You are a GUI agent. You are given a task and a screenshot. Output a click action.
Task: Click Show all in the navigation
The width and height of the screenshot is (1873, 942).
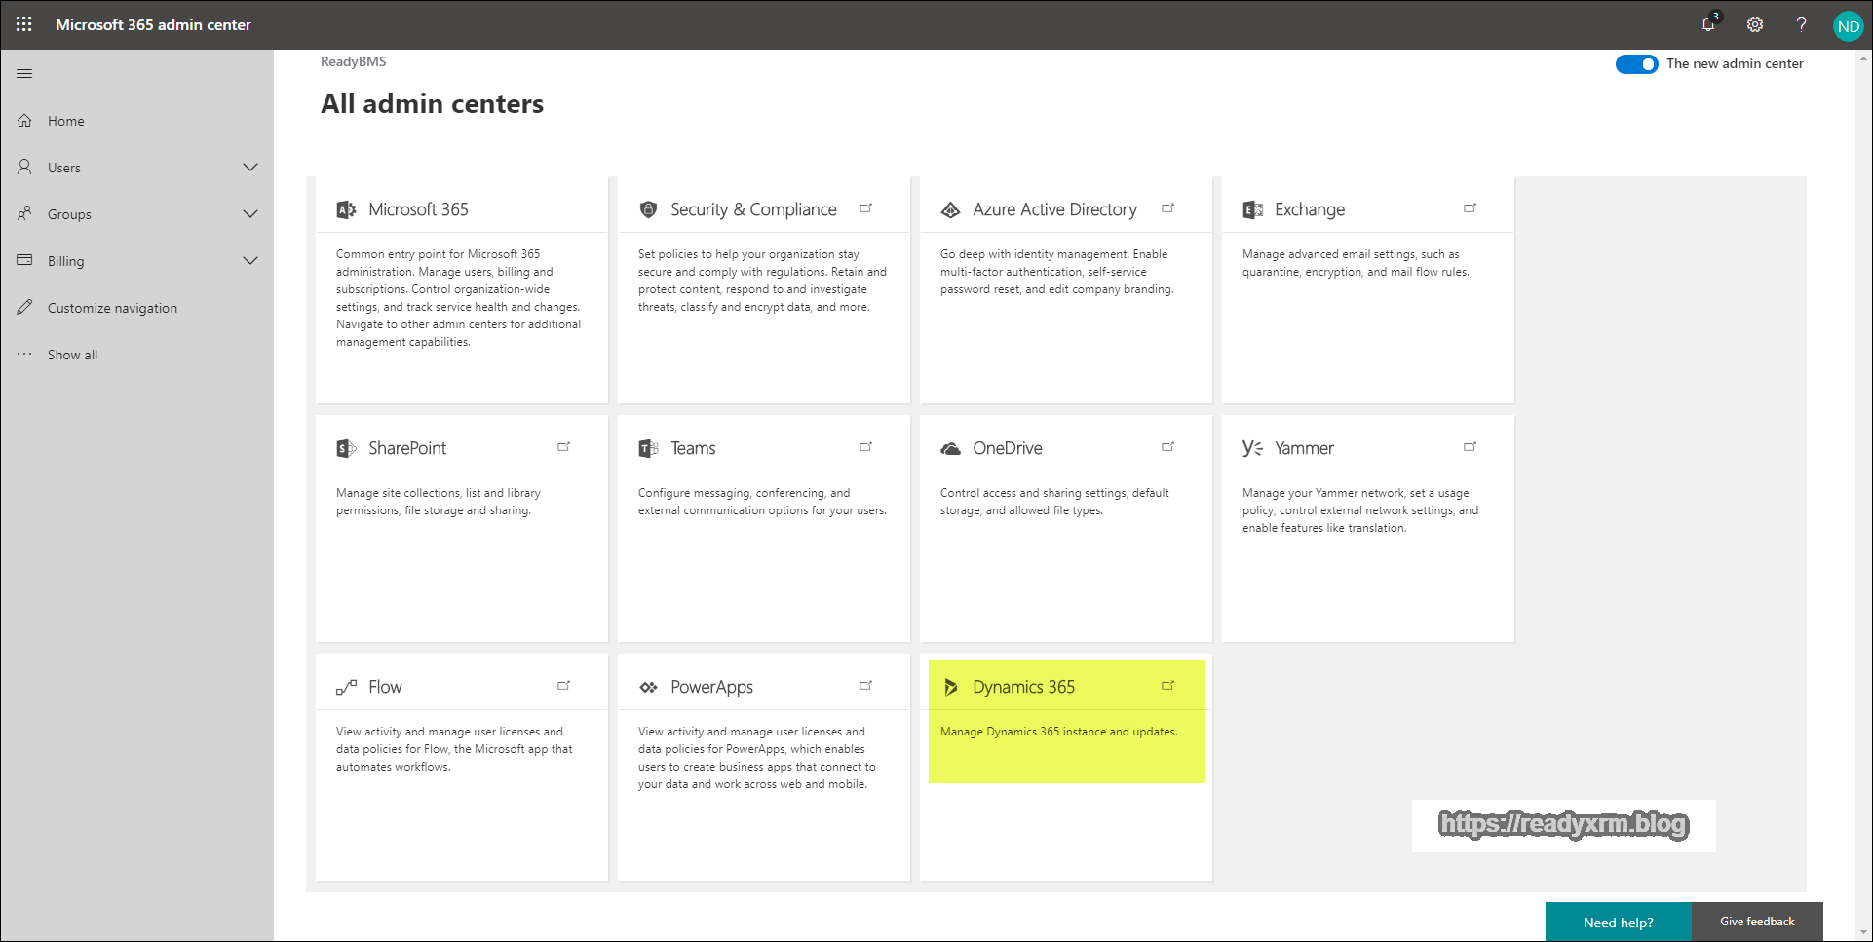click(x=72, y=355)
